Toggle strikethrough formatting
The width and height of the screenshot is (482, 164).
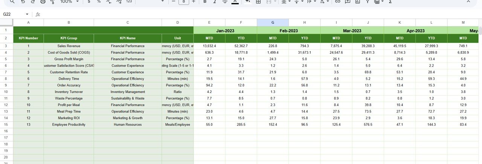click(x=225, y=2)
